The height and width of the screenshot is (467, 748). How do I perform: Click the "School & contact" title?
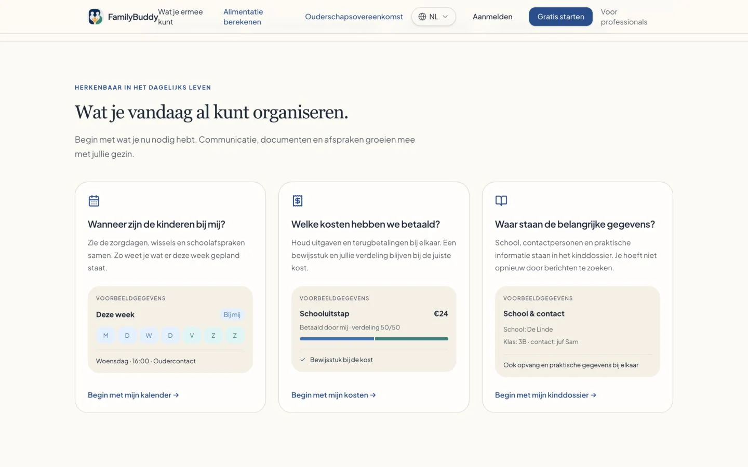534,313
